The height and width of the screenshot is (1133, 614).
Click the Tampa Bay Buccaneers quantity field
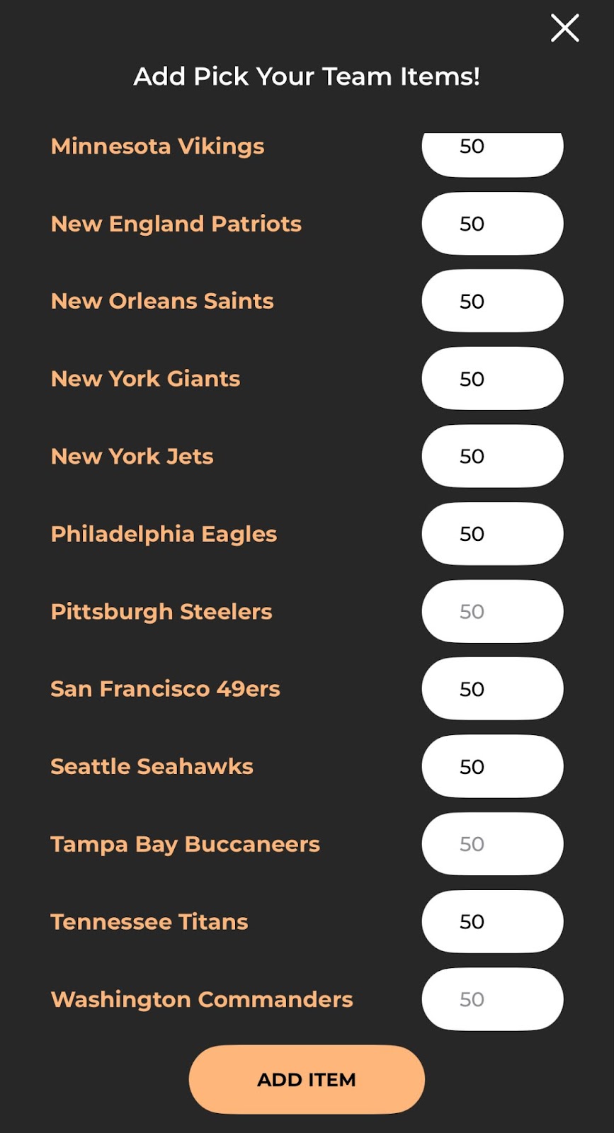pos(492,844)
